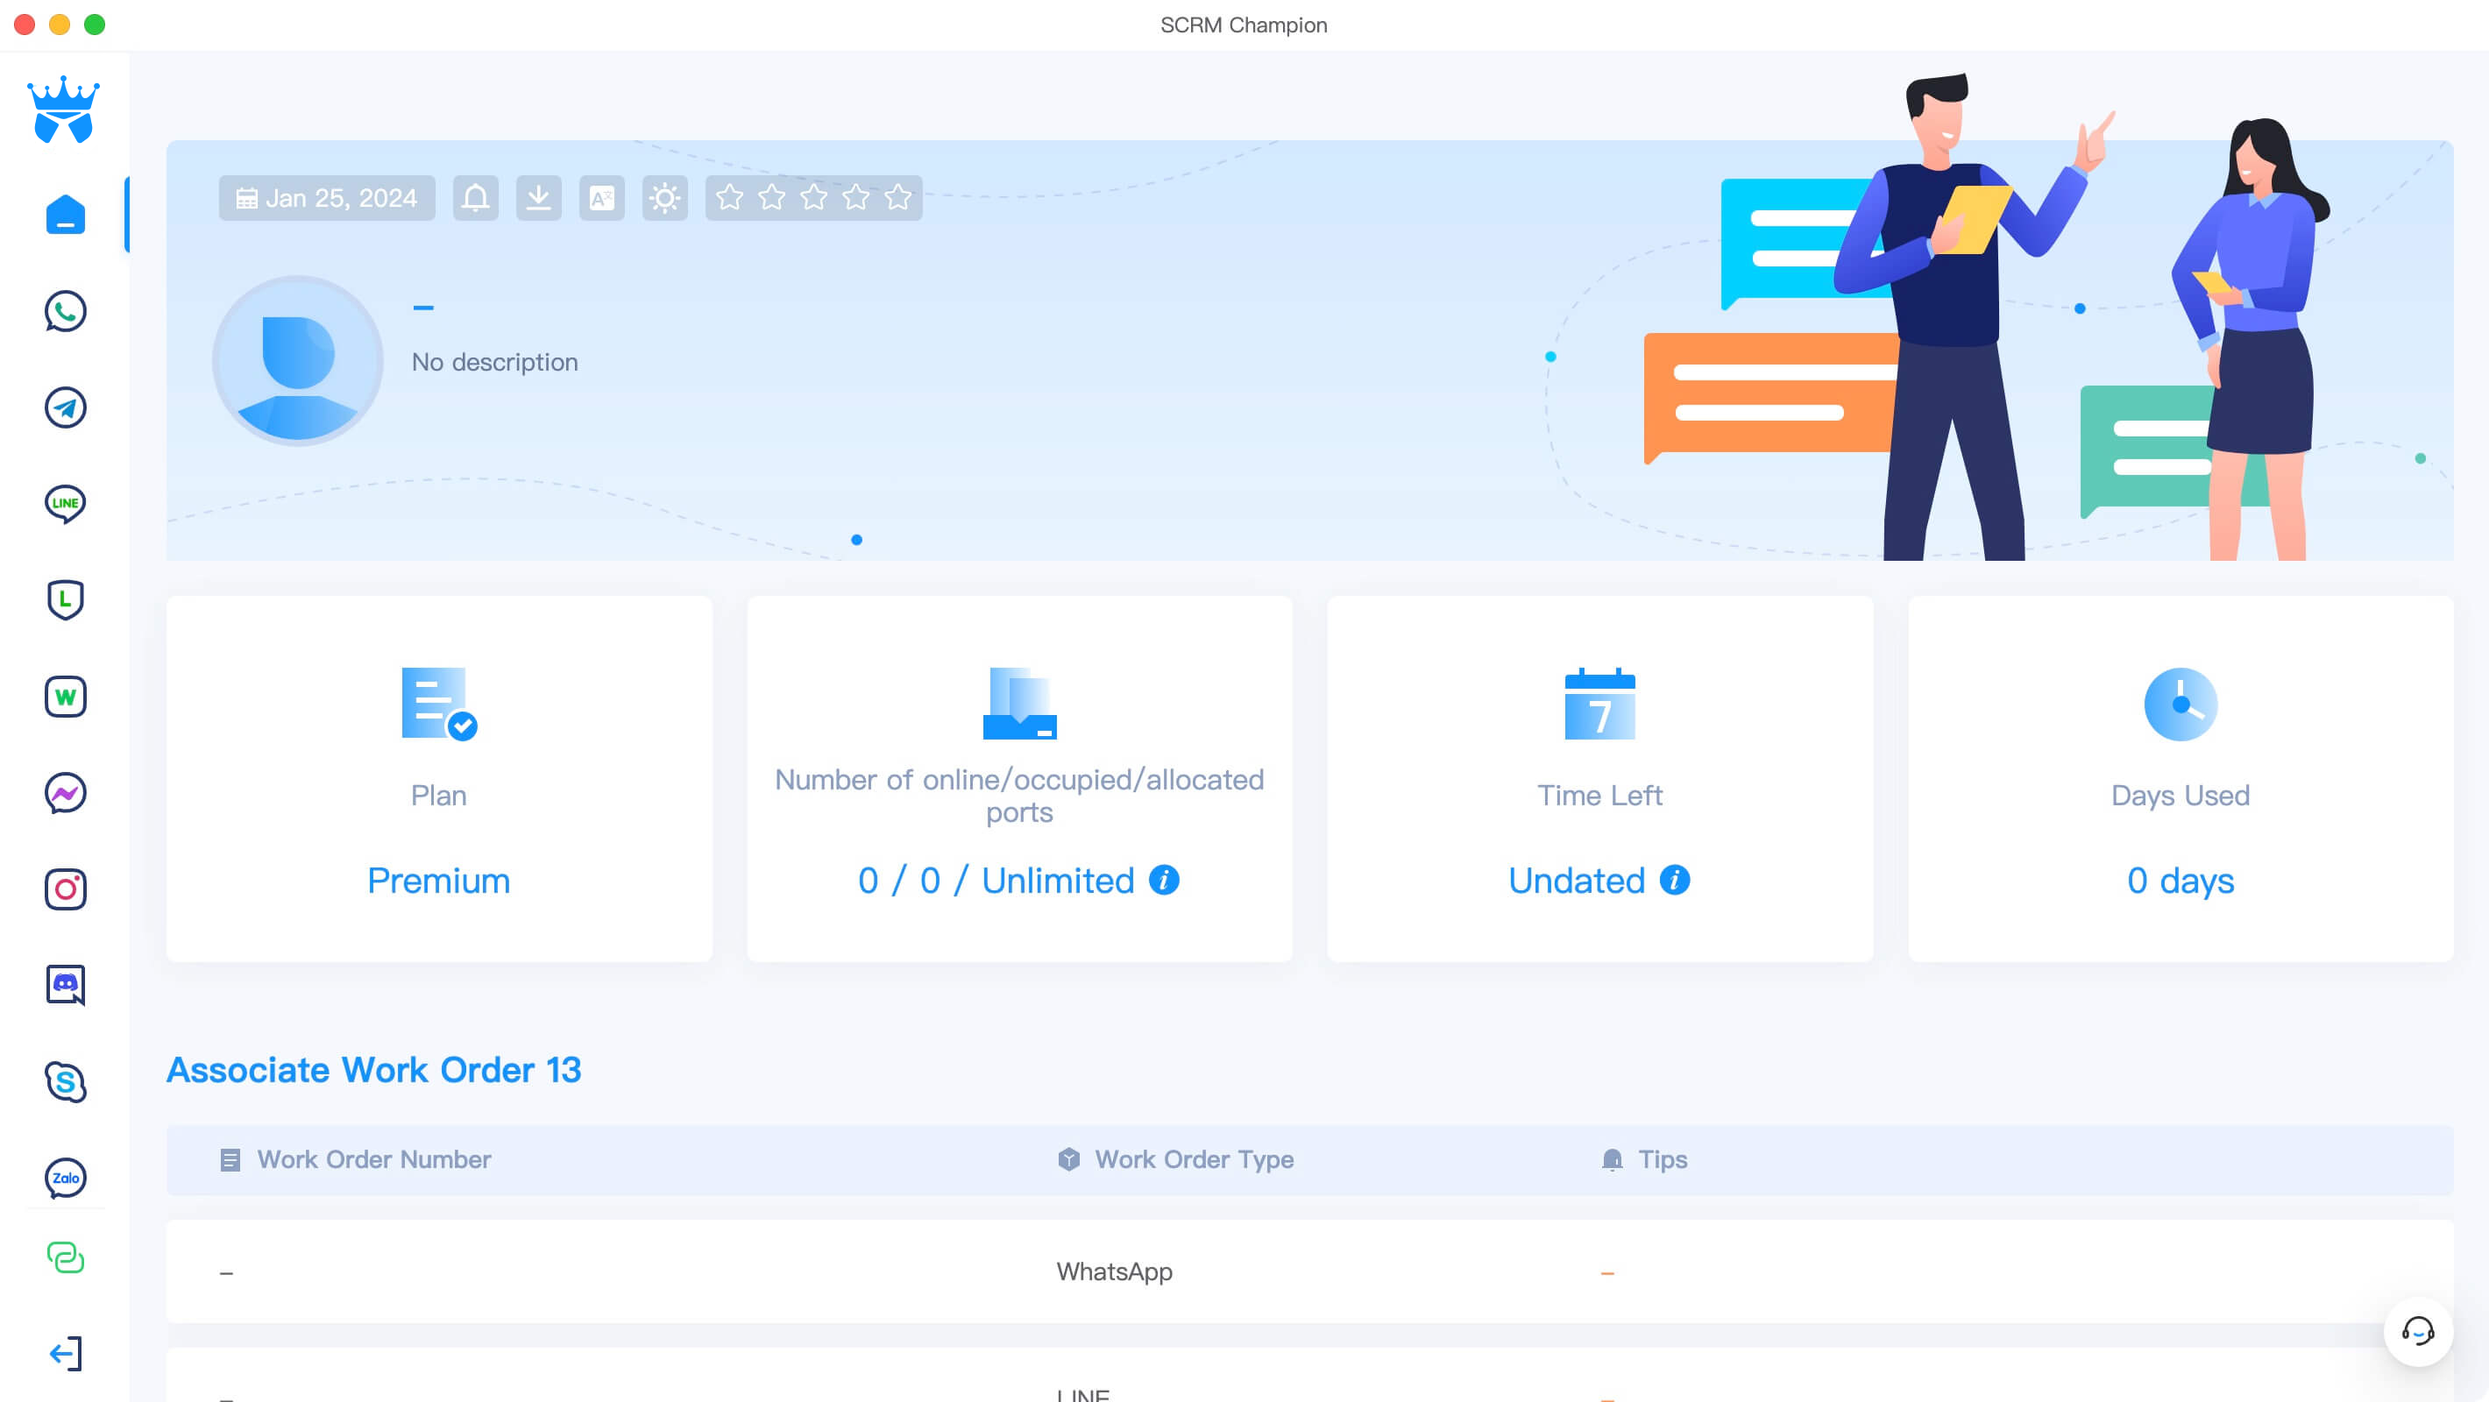Open the Instagram sidebar section

click(x=65, y=889)
